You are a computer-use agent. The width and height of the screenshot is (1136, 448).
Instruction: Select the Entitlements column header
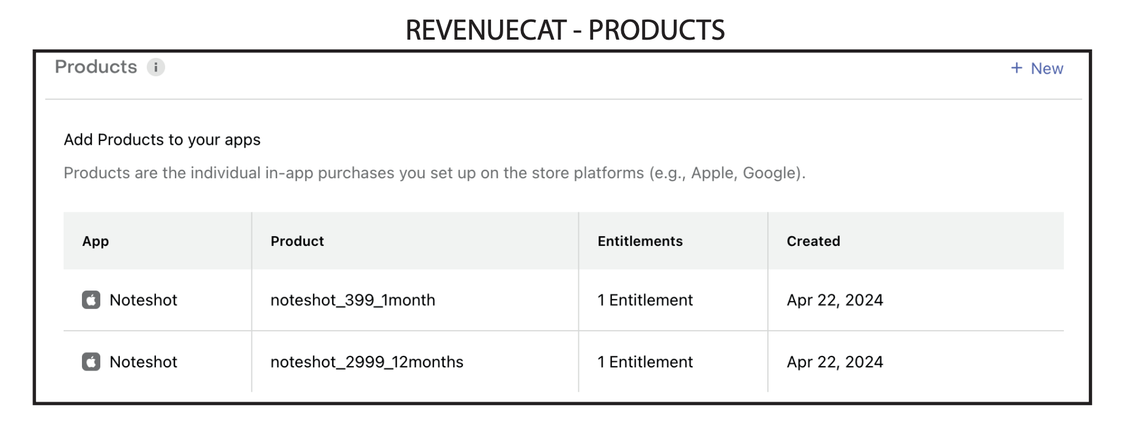point(640,241)
